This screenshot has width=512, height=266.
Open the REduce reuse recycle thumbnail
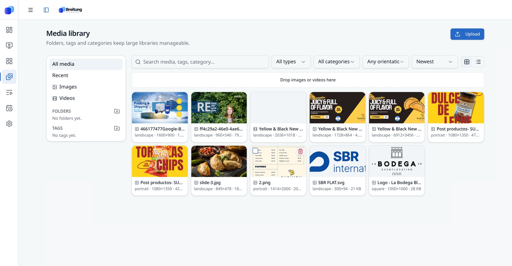(x=219, y=108)
